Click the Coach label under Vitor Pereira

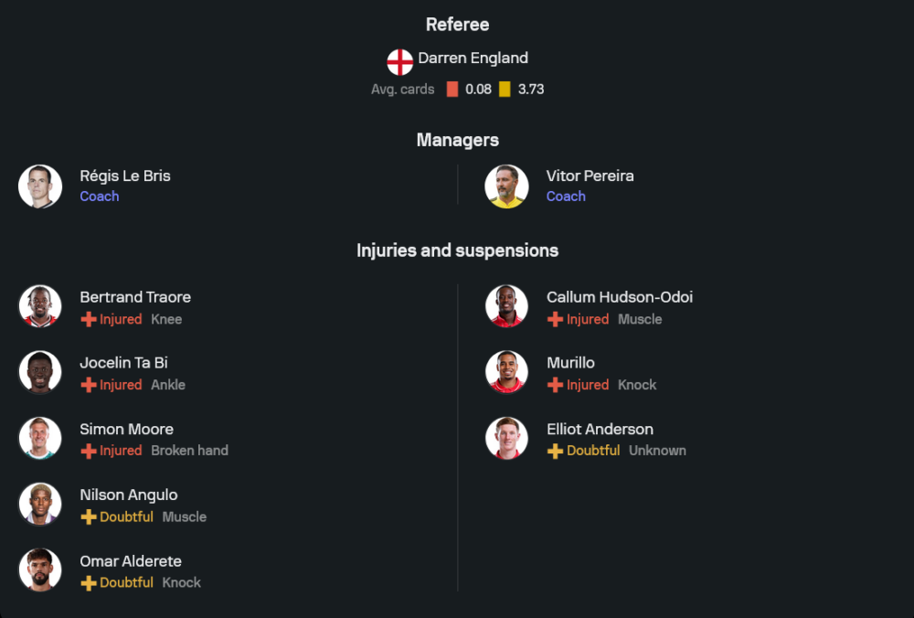[x=566, y=197]
